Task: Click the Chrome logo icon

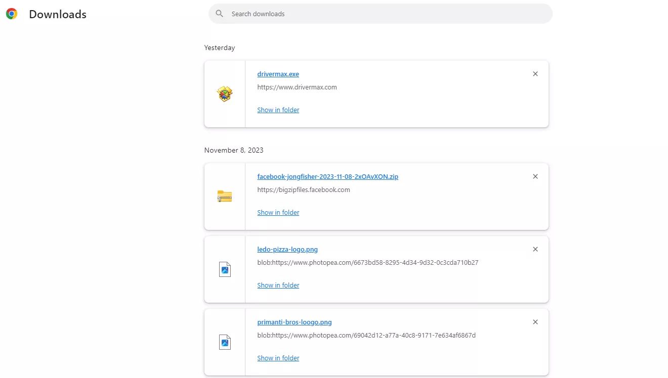Action: tap(12, 14)
